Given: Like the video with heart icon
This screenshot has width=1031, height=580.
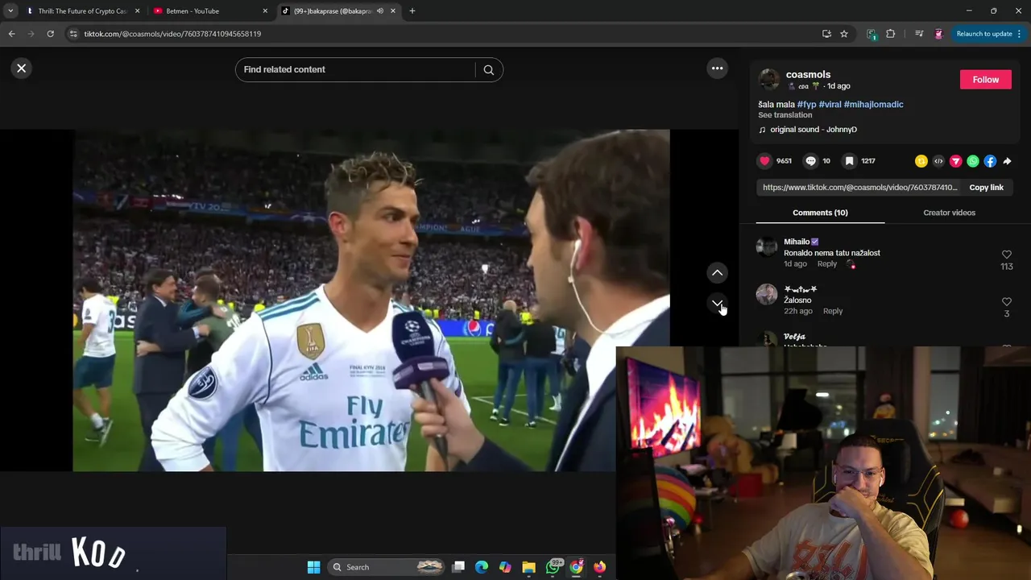Looking at the screenshot, I should coord(764,161).
